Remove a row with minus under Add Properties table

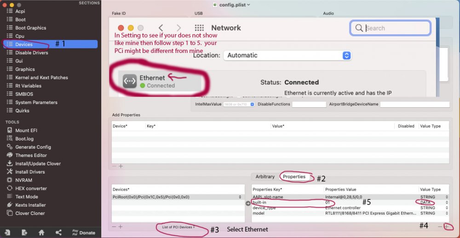click(114, 166)
